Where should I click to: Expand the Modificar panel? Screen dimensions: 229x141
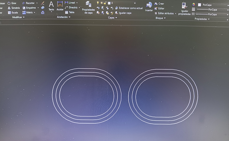[x=18, y=17]
